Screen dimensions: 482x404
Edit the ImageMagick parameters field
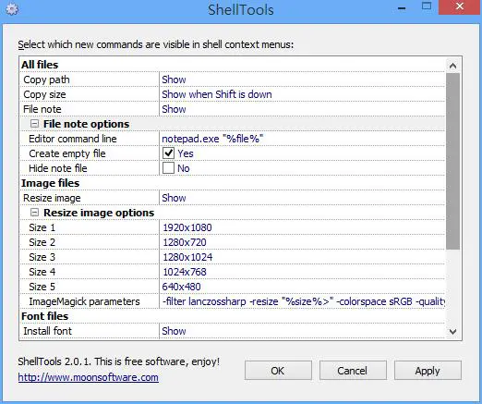point(302,301)
